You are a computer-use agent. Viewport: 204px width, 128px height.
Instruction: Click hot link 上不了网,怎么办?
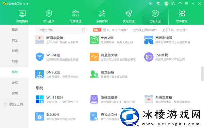[x=174, y=30]
